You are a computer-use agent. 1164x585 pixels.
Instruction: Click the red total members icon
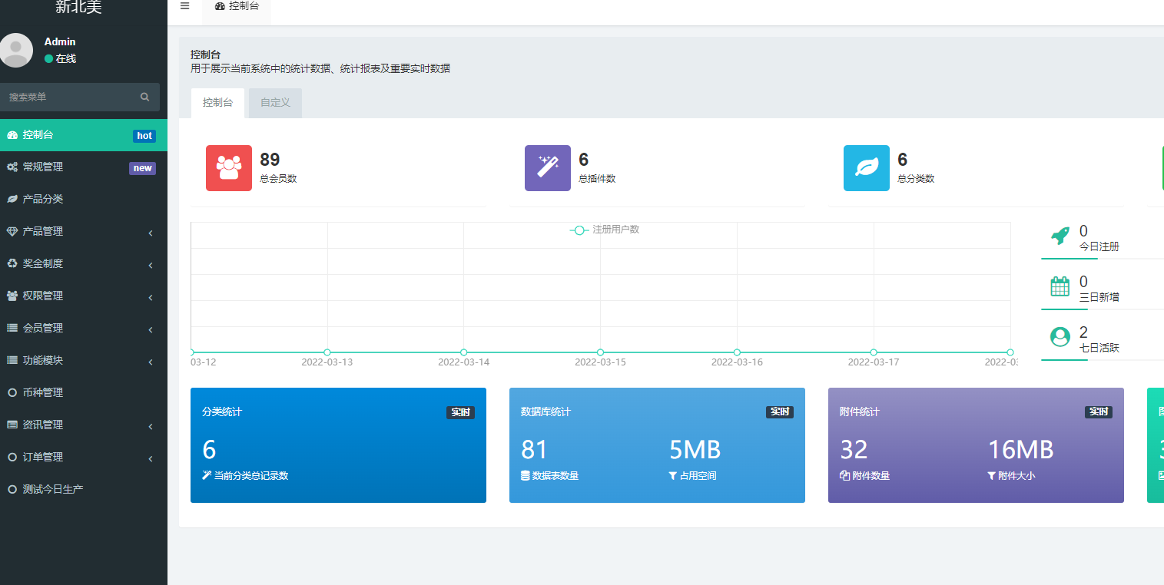[x=229, y=167]
